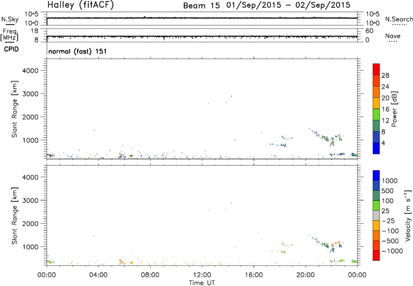Click the "−1000" Velocity colorbar value
This screenshot has height=286, width=413.
392,251
